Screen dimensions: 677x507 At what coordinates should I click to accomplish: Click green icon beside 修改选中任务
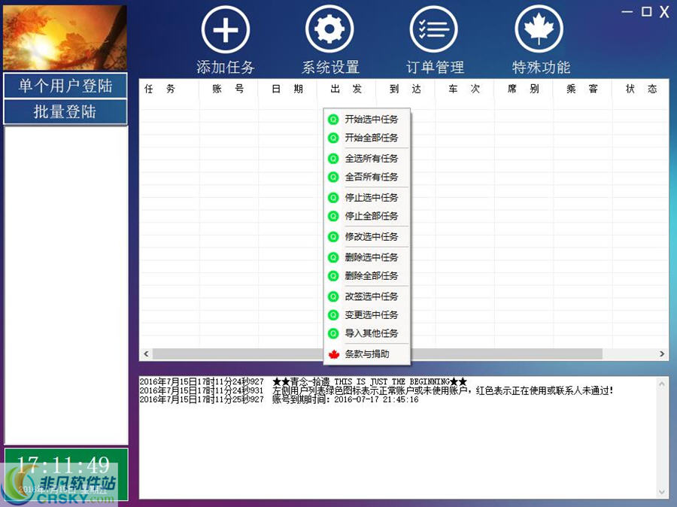tap(333, 237)
